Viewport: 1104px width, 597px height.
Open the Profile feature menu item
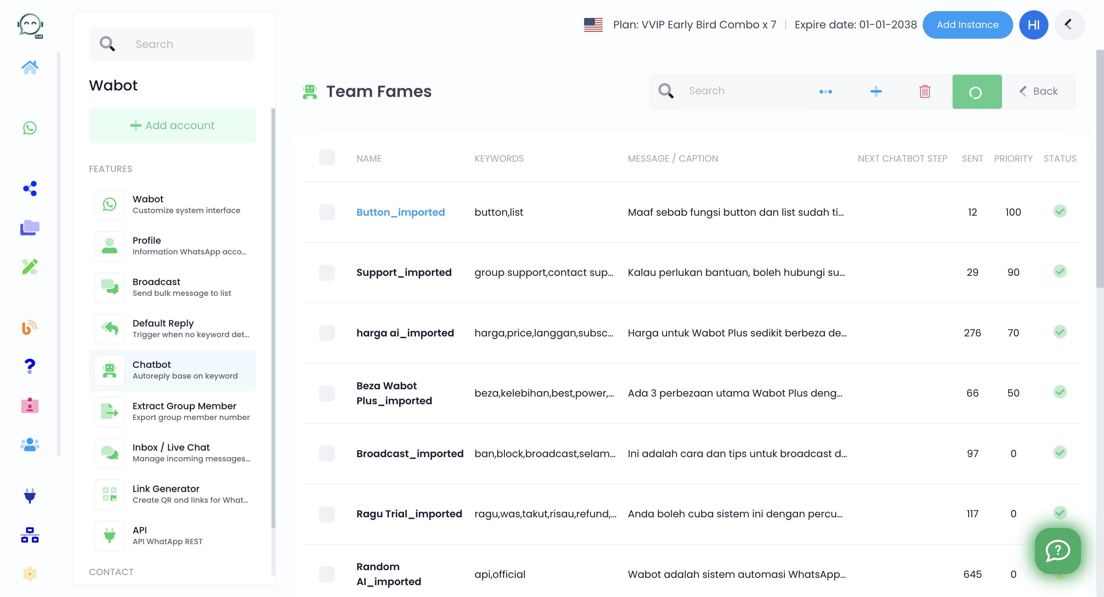point(172,246)
